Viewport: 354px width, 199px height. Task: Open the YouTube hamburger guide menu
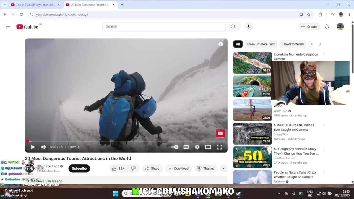coord(8,27)
